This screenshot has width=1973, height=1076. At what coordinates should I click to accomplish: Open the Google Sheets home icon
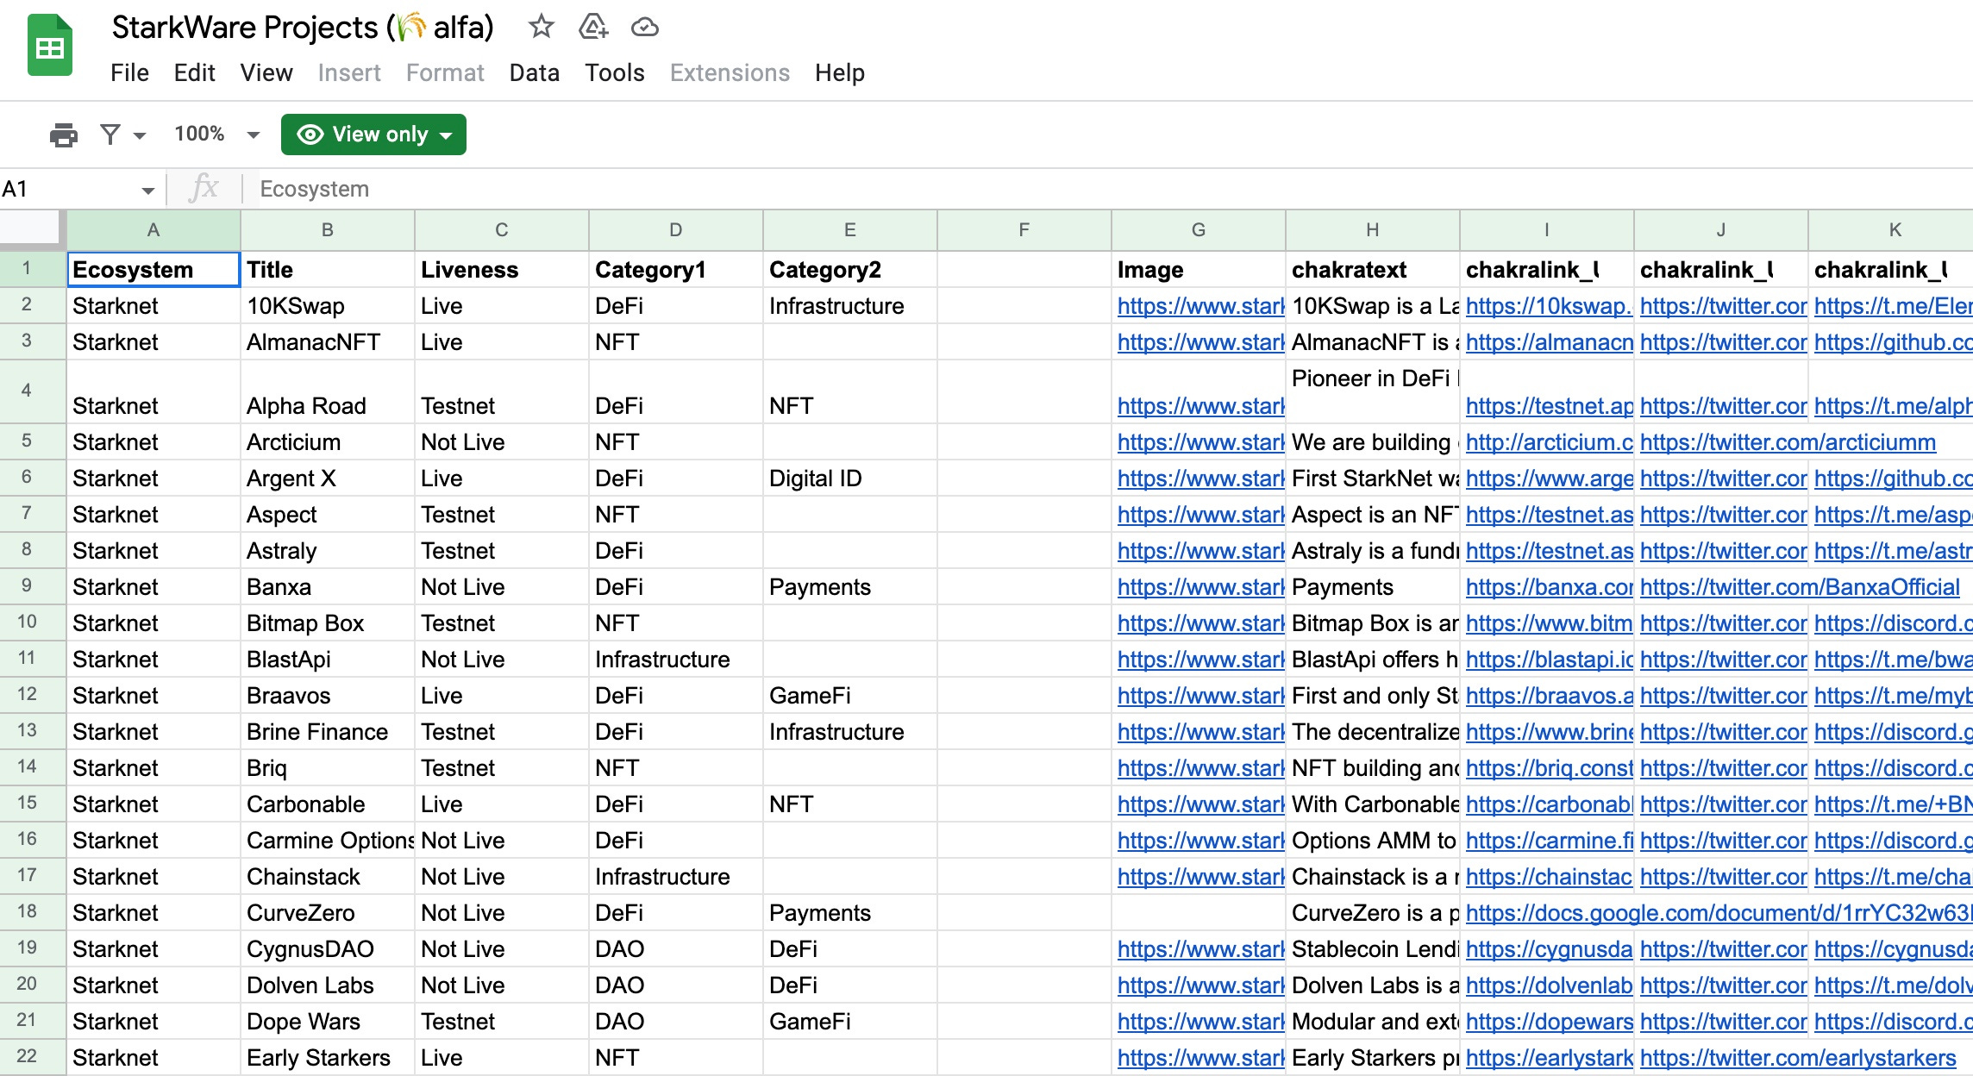50,46
